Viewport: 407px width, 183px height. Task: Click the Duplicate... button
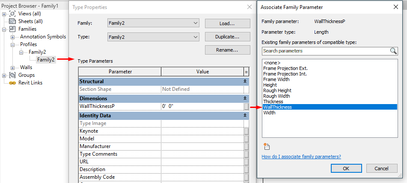pos(227,37)
